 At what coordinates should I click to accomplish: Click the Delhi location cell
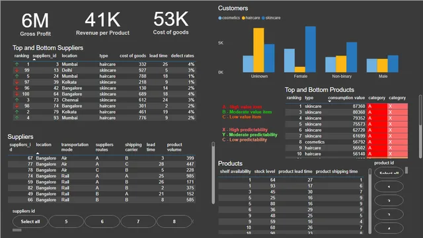(67, 70)
